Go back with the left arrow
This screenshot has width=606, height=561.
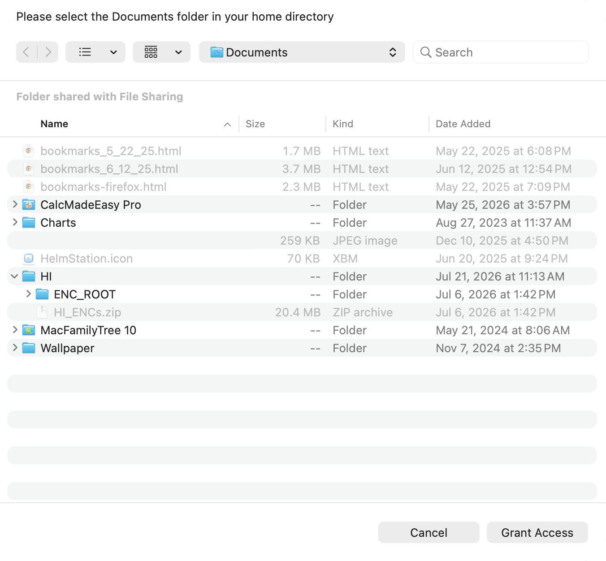point(26,52)
